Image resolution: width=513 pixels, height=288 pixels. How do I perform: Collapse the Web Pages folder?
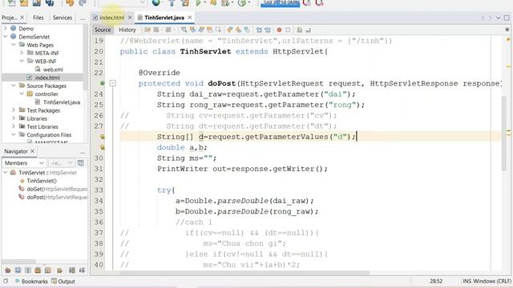(x=14, y=45)
